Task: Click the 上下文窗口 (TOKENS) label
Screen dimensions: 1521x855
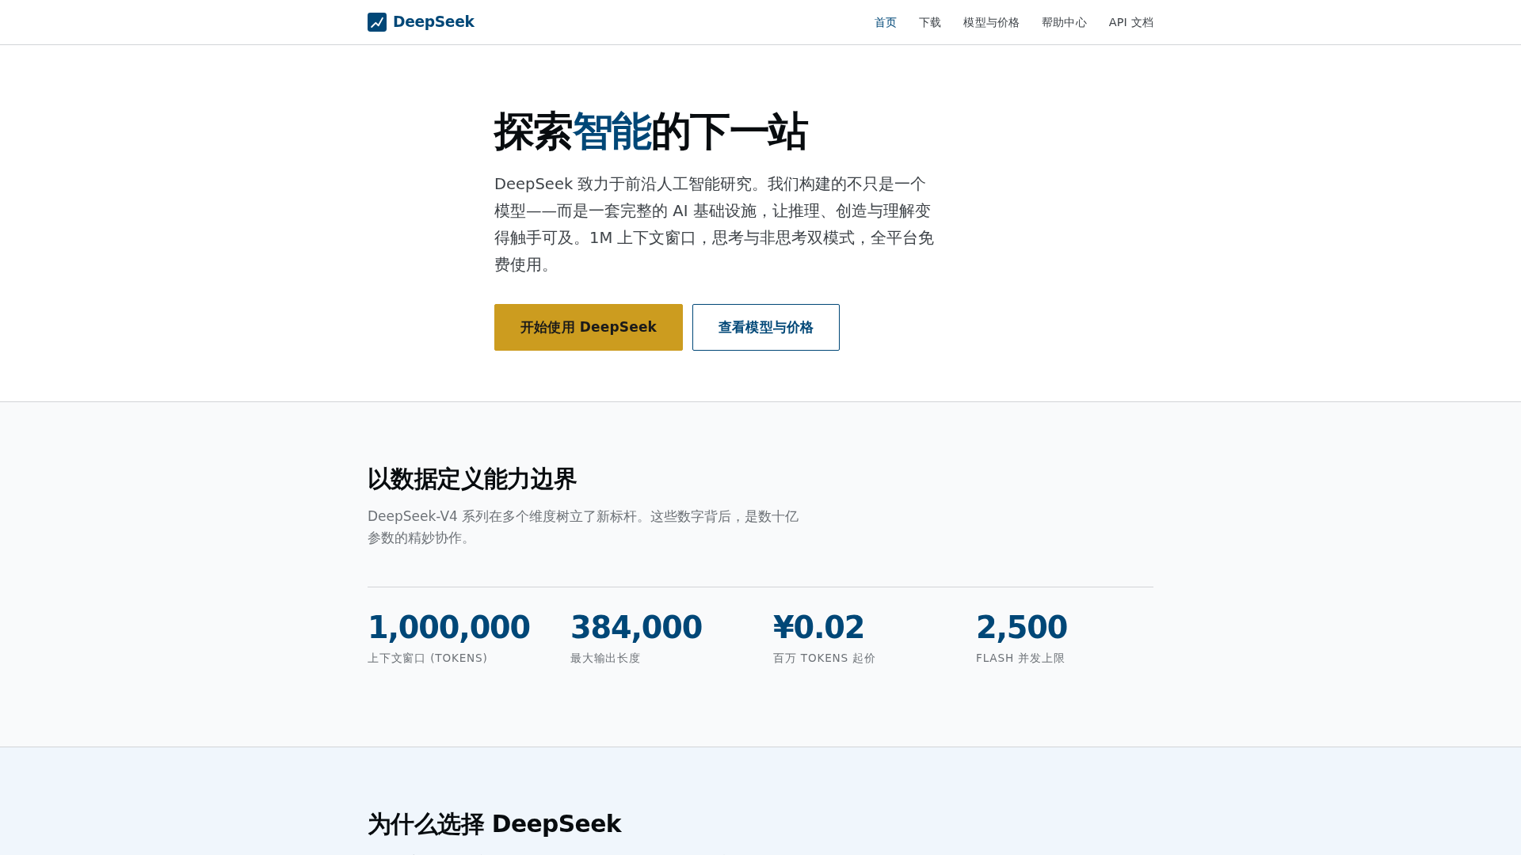Action: (428, 658)
